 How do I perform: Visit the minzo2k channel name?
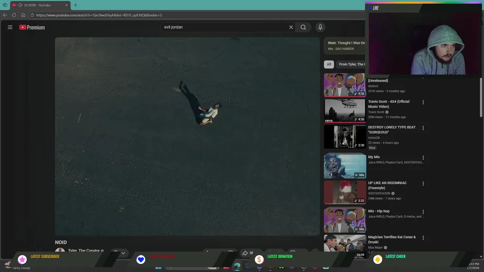374,138
